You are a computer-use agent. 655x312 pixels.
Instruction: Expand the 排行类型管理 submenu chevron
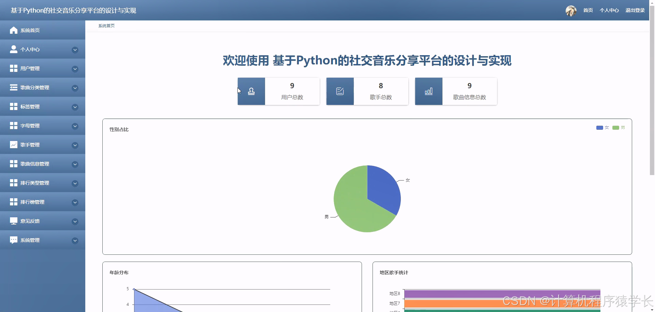(x=75, y=184)
